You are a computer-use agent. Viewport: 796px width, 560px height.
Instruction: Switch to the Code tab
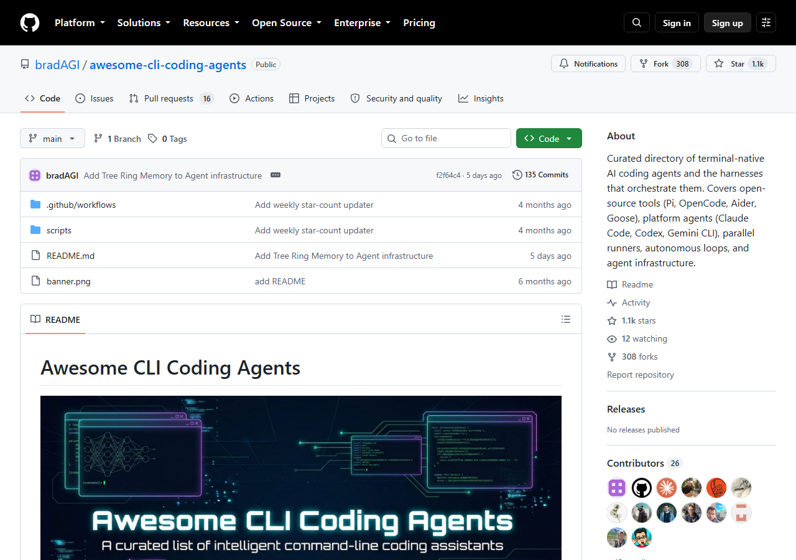click(42, 98)
